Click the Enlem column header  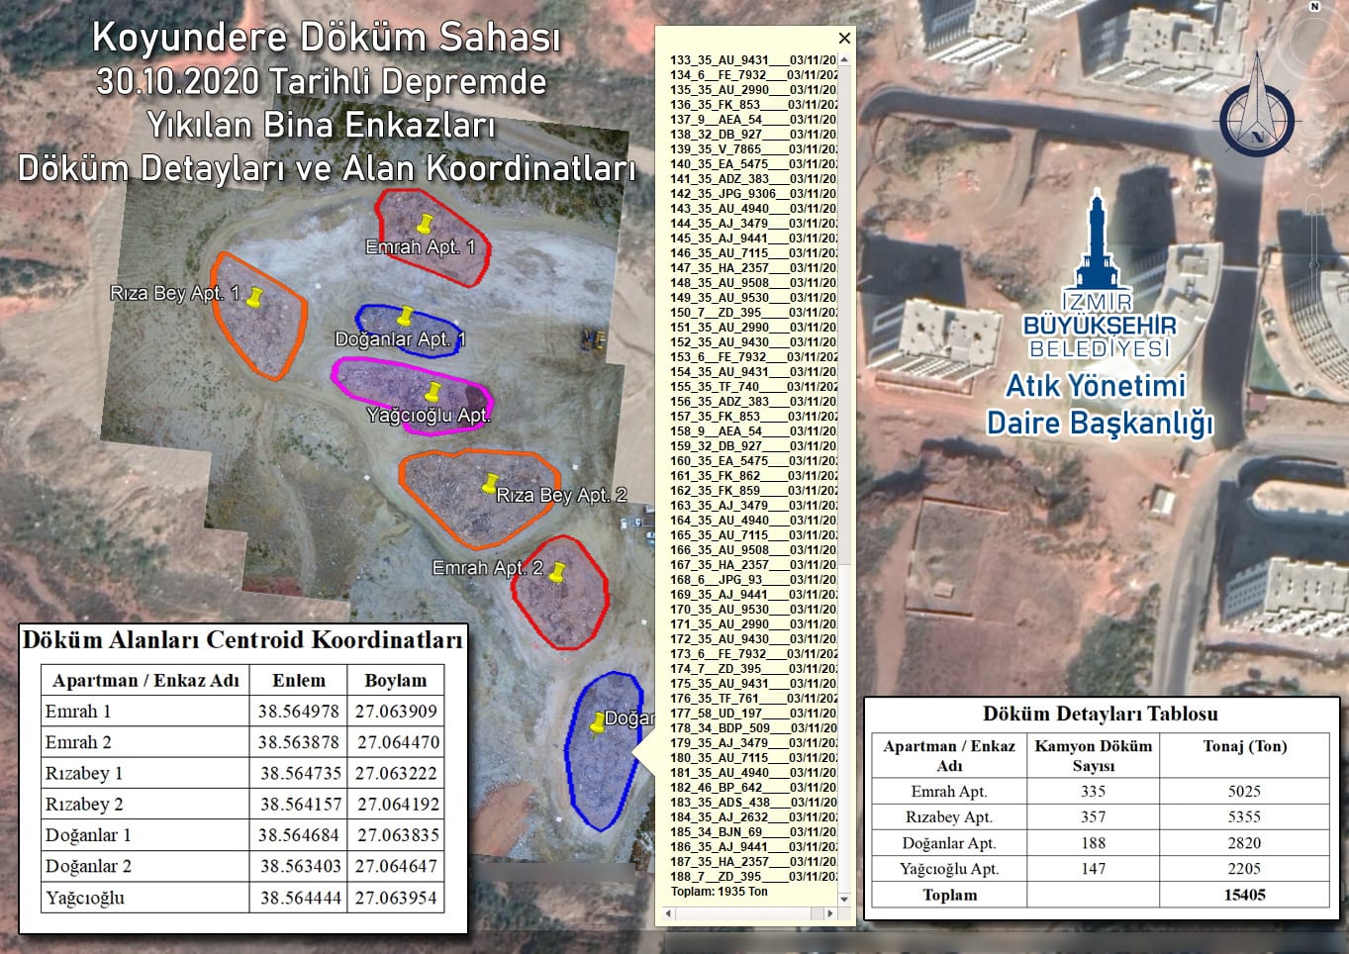click(x=299, y=681)
